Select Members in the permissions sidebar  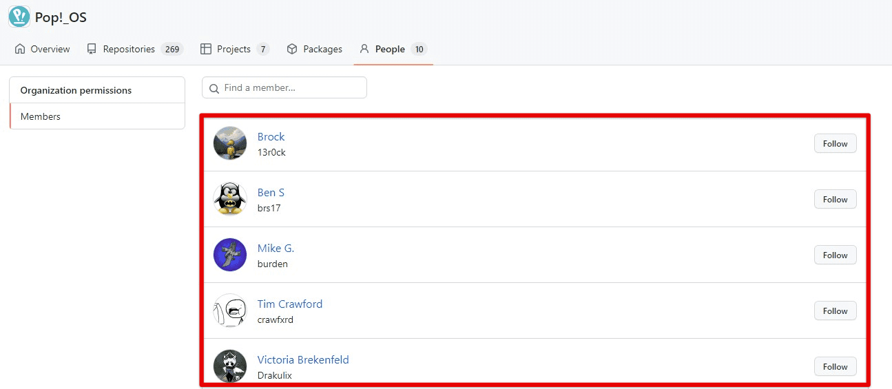[x=41, y=116]
